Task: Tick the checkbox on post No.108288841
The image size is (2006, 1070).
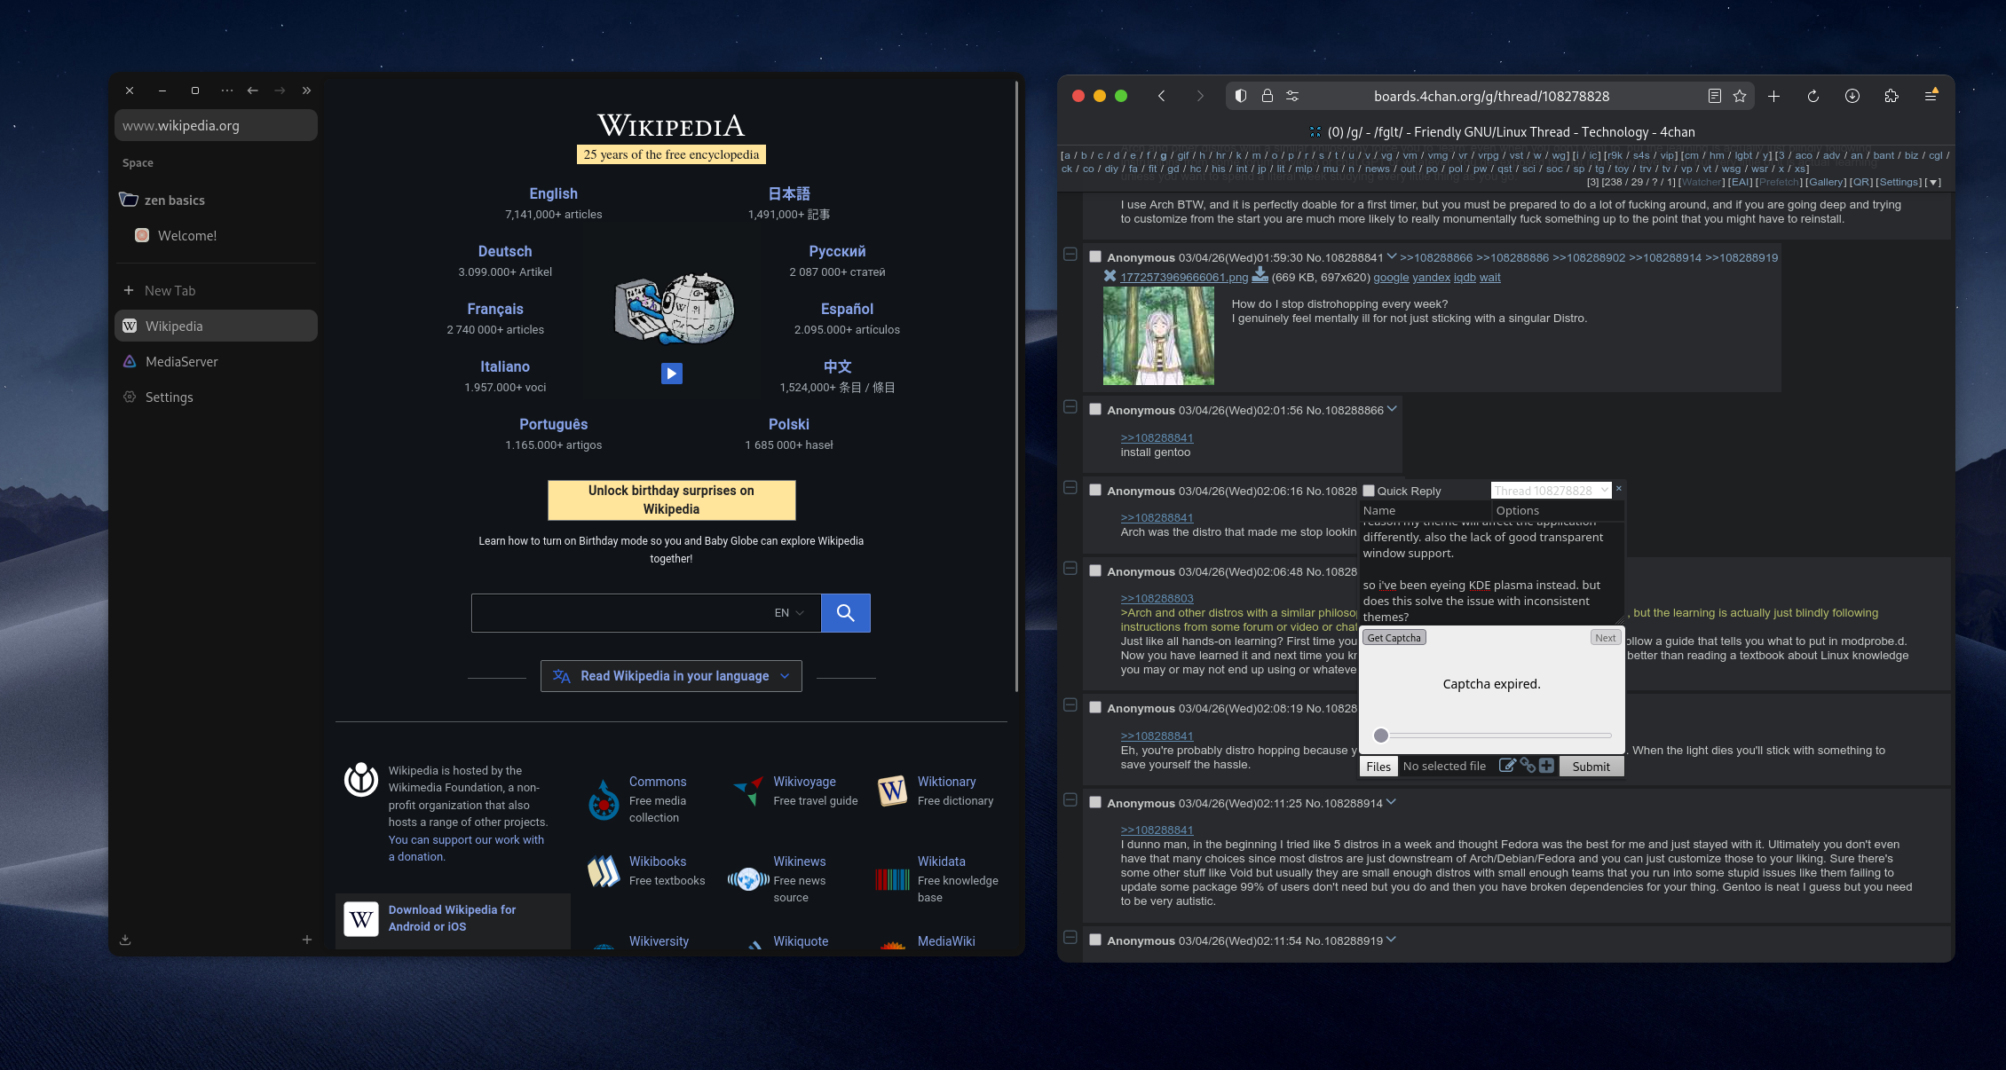Action: [x=1095, y=257]
